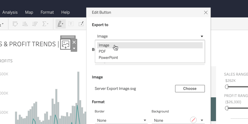Expand the Export to dropdown
Screen dimensions: 248x124
(150, 36)
